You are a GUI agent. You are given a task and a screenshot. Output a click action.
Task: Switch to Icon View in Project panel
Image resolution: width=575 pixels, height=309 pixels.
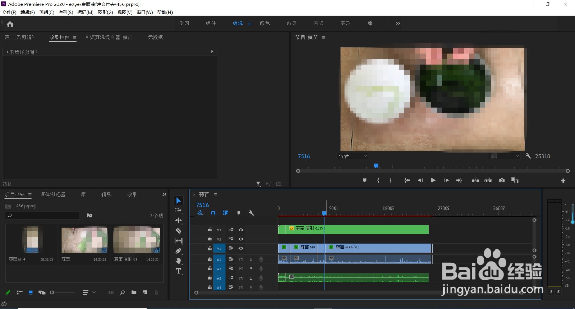pos(31,292)
